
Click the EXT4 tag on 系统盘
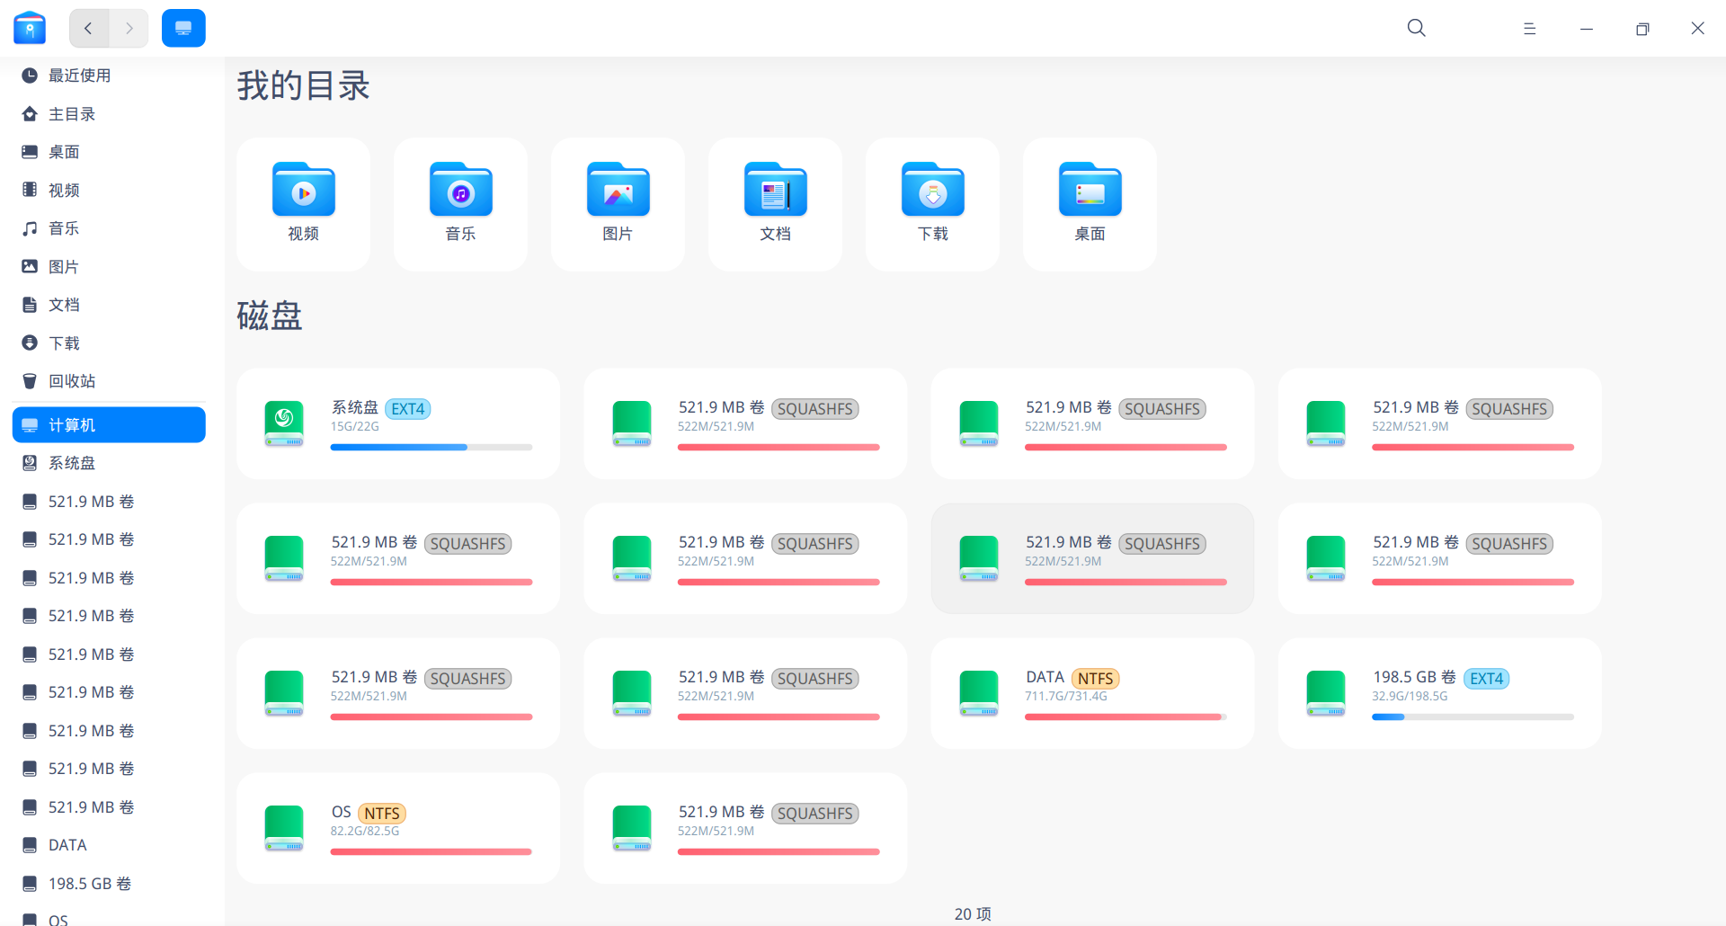click(x=408, y=409)
